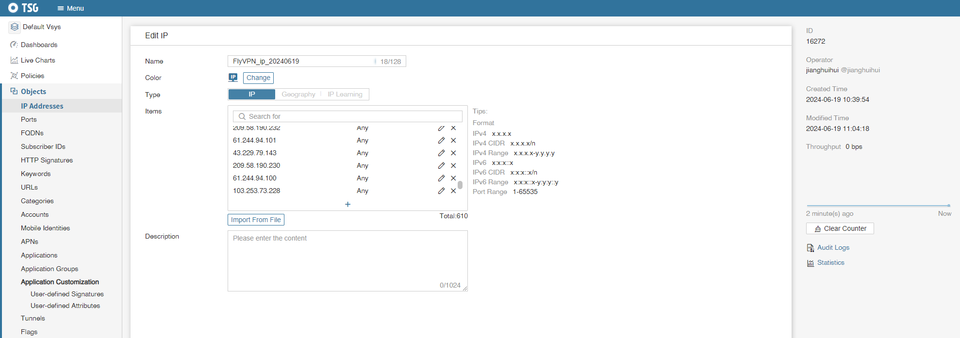Add a new item with plus icon
Screen dimensions: 960x338
(348, 204)
